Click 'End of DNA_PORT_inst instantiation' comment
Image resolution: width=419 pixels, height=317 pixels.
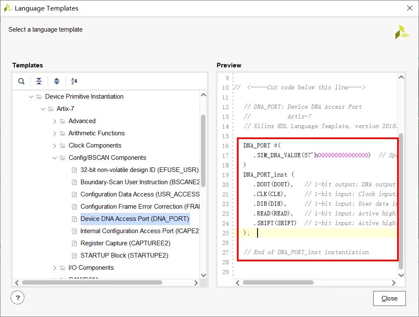(306, 253)
